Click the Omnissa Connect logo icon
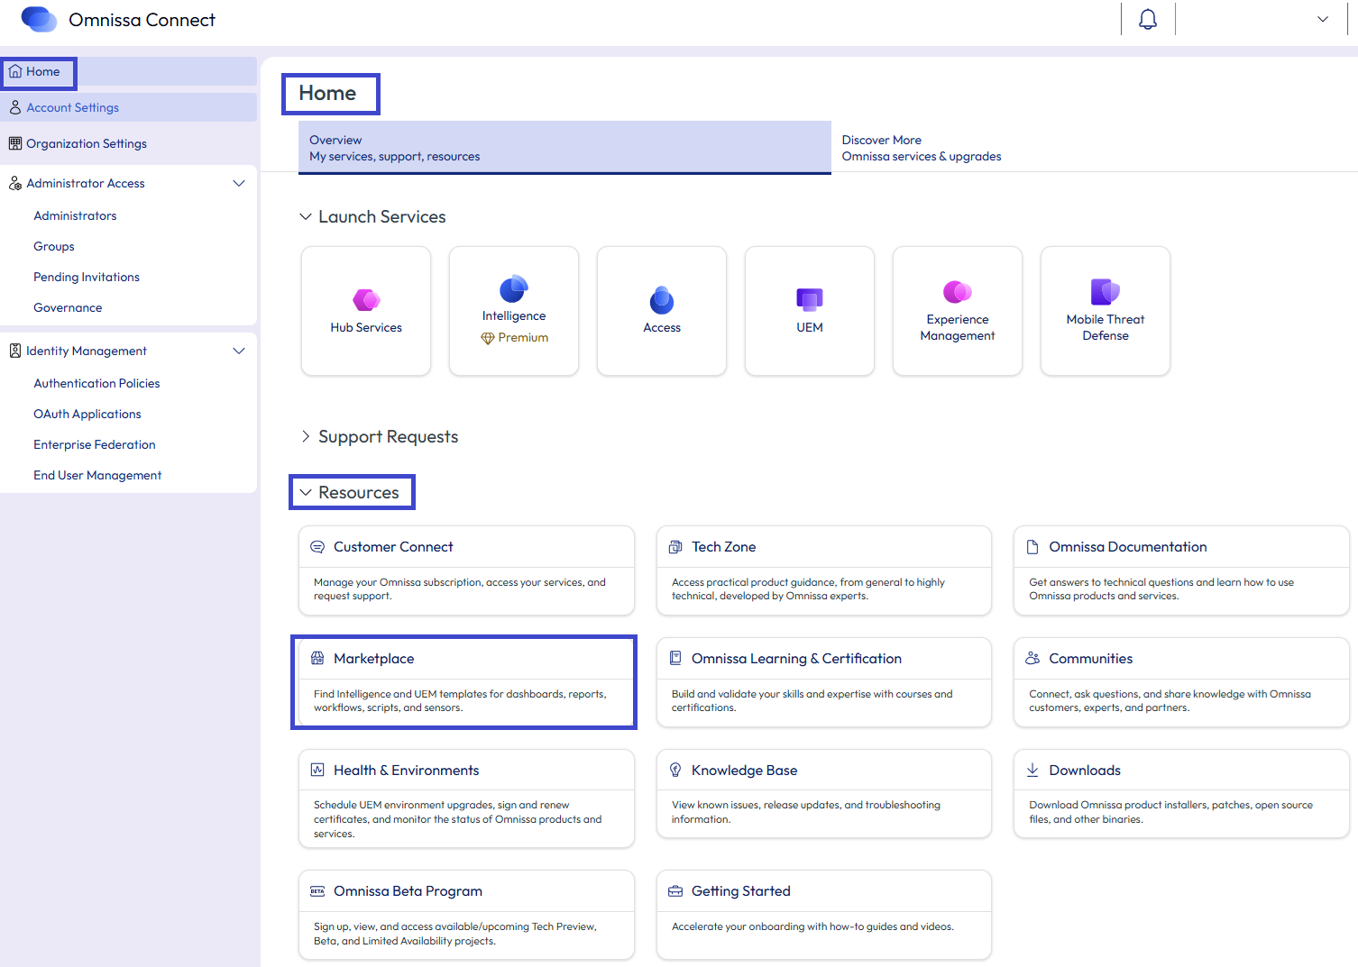This screenshot has height=967, width=1358. point(39,19)
